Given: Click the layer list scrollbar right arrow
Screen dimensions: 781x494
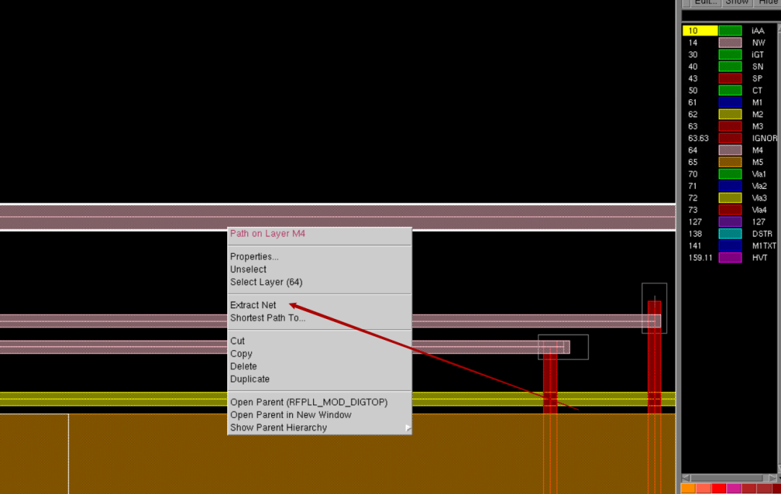Looking at the screenshot, I should tap(772, 478).
